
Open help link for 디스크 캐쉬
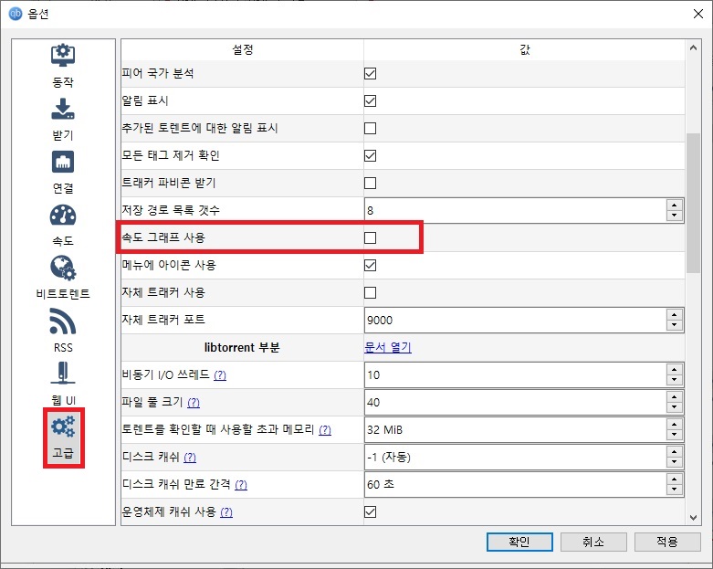point(190,457)
